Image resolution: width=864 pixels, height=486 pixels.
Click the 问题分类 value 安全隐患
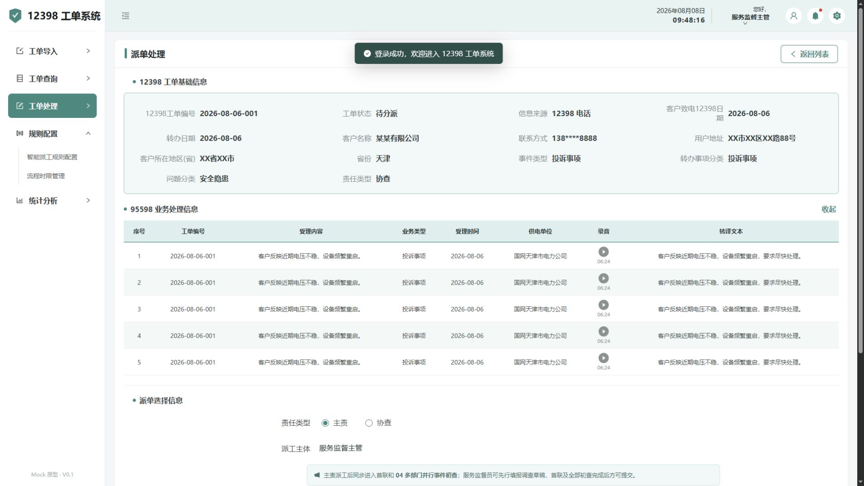pos(214,179)
